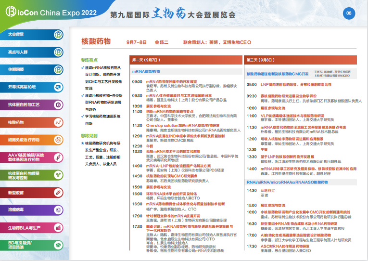Open the 亮点与人群 sidebar tab
368x261 pixels.
point(26,52)
